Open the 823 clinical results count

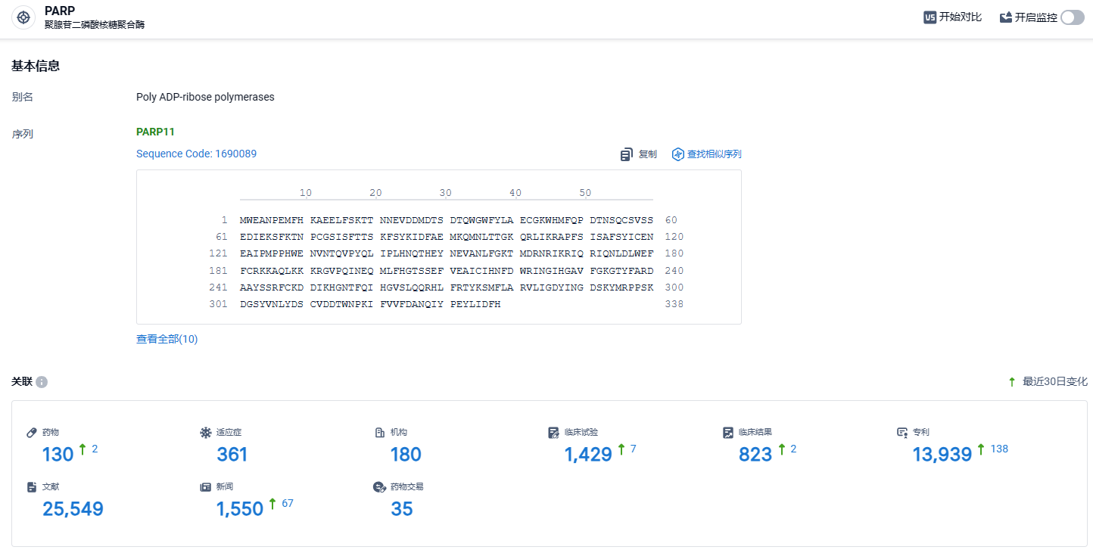click(x=755, y=455)
